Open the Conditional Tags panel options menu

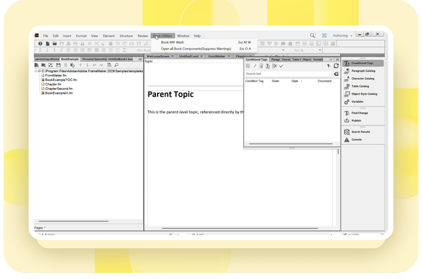(x=337, y=60)
